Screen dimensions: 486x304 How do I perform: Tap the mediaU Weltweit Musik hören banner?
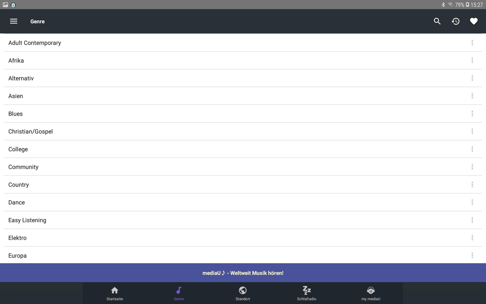[x=243, y=273]
